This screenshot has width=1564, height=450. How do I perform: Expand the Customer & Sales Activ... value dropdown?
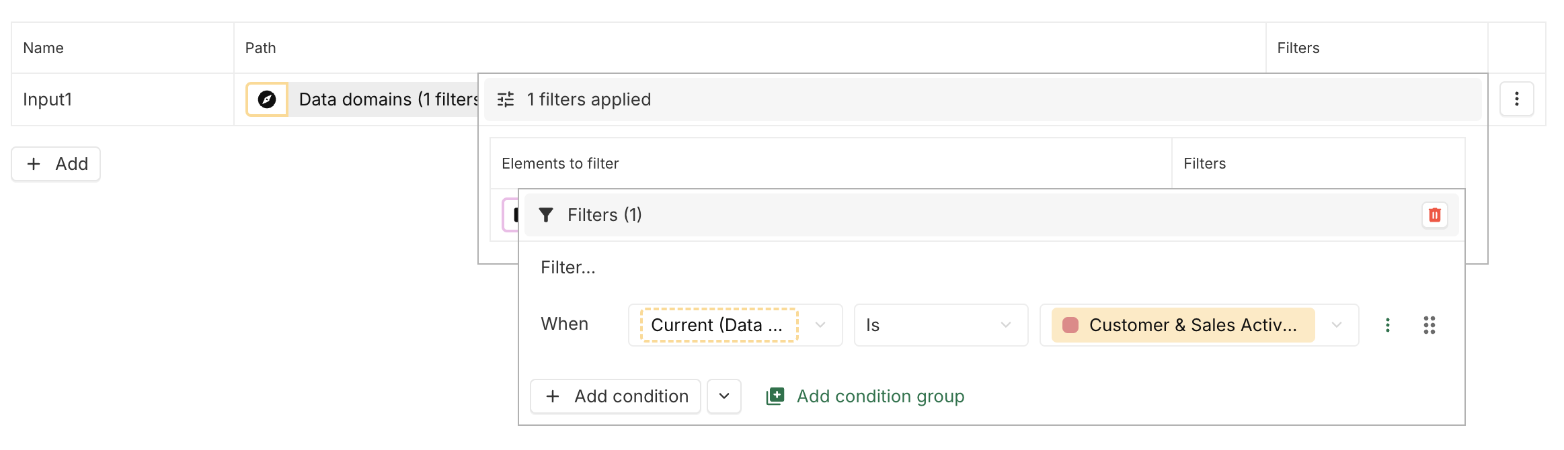point(1337,325)
